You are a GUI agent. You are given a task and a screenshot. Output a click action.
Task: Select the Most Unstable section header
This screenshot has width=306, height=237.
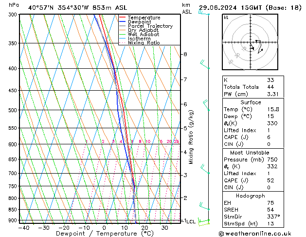coord(252,153)
